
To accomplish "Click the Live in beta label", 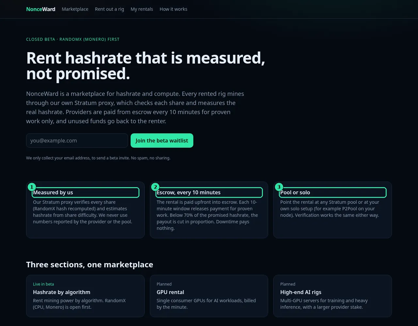I will [x=43, y=284].
